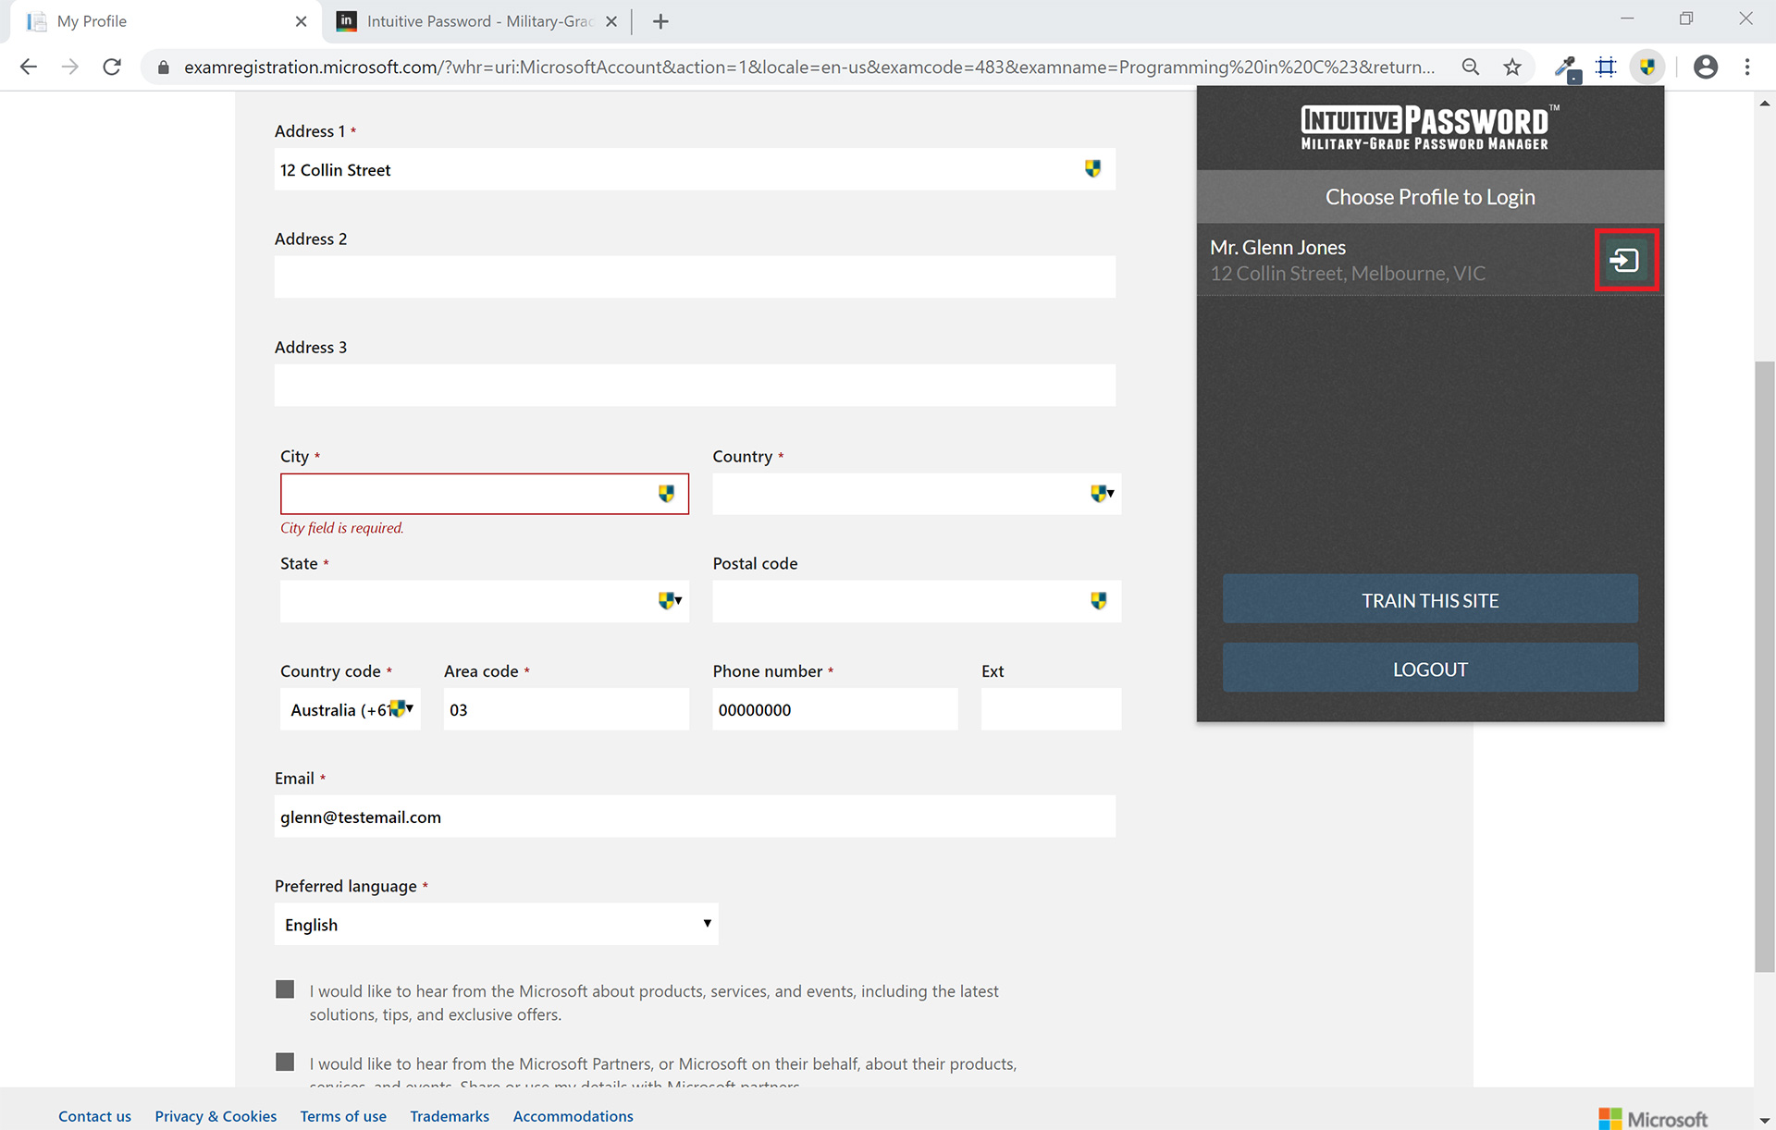Bookmark this page with the star icon
This screenshot has height=1130, width=1776.
1512,67
